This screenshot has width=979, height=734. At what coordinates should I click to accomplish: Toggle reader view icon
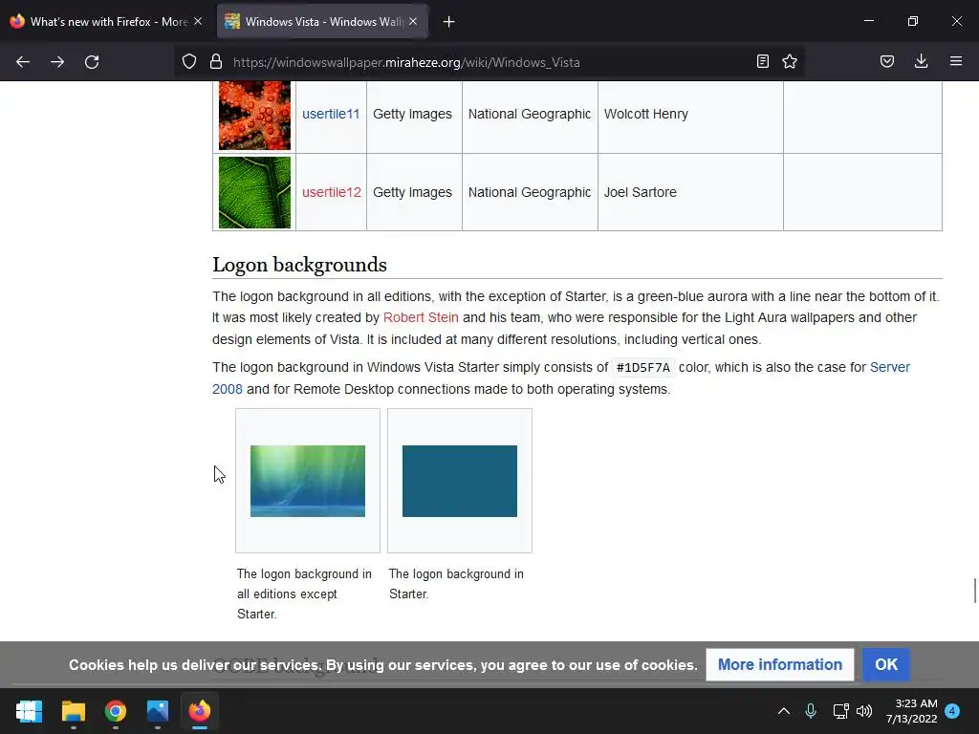[762, 61]
